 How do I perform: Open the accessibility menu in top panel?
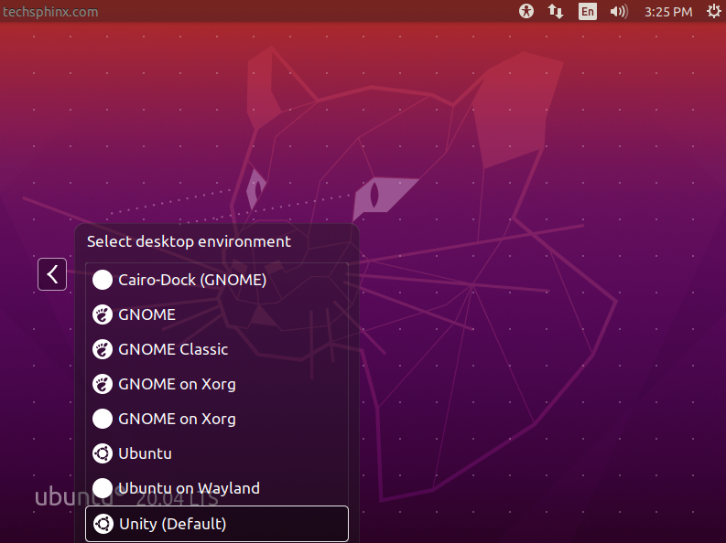[x=526, y=11]
